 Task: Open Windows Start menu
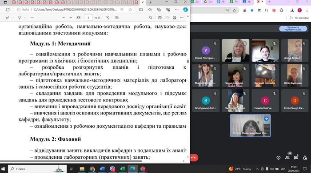tap(3, 169)
